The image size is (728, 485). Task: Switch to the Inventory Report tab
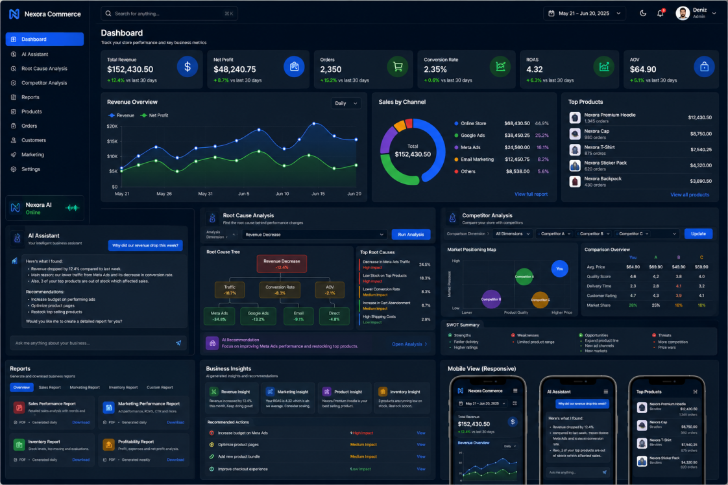point(123,387)
